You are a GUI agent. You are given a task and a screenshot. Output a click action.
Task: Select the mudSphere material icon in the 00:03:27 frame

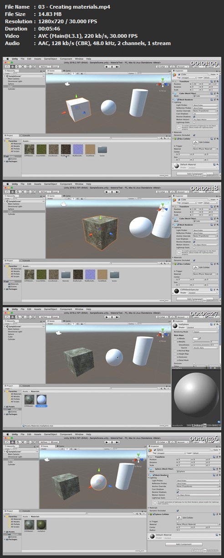pos(41,399)
